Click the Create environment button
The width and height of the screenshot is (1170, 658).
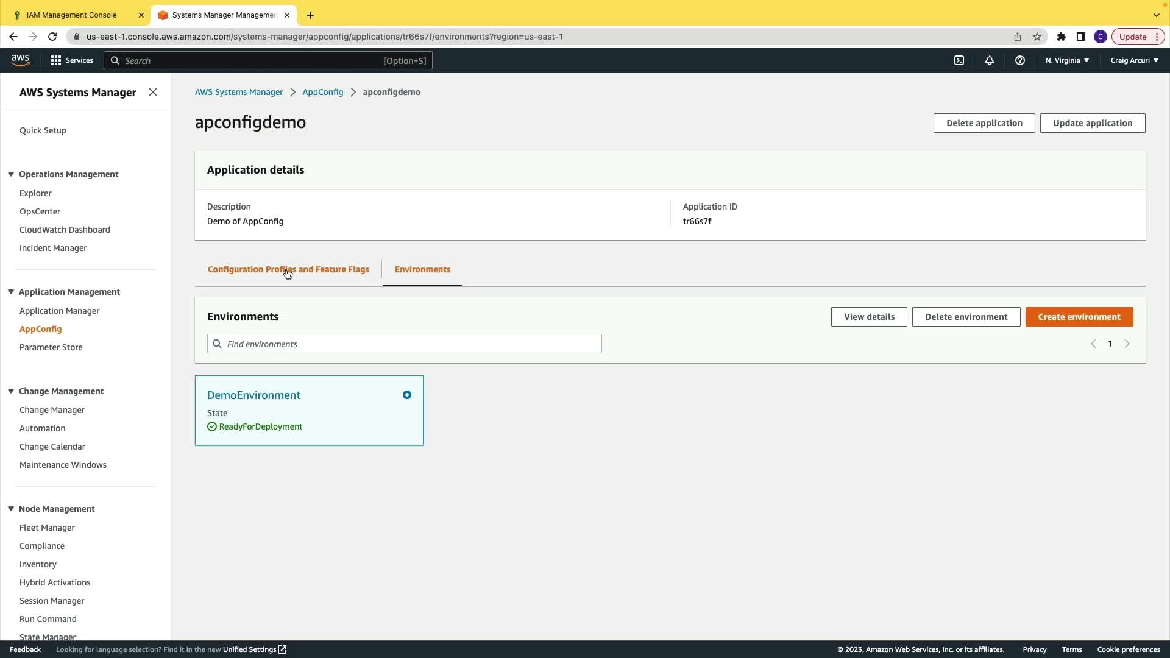pos(1079,317)
